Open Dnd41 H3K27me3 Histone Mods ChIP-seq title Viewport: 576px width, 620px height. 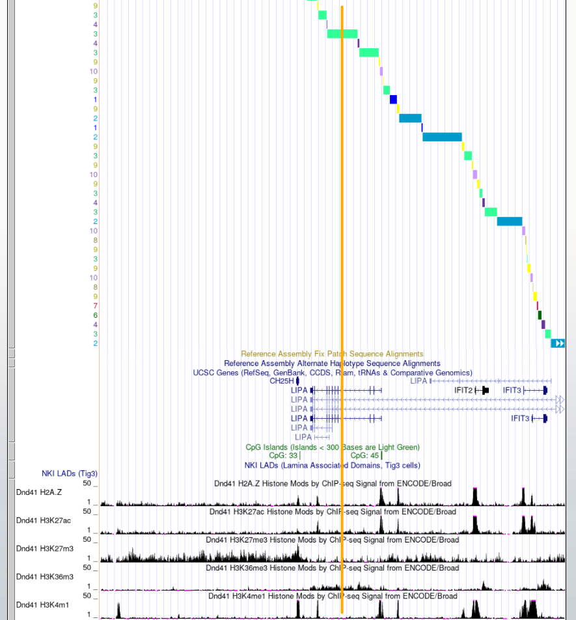[x=332, y=540]
